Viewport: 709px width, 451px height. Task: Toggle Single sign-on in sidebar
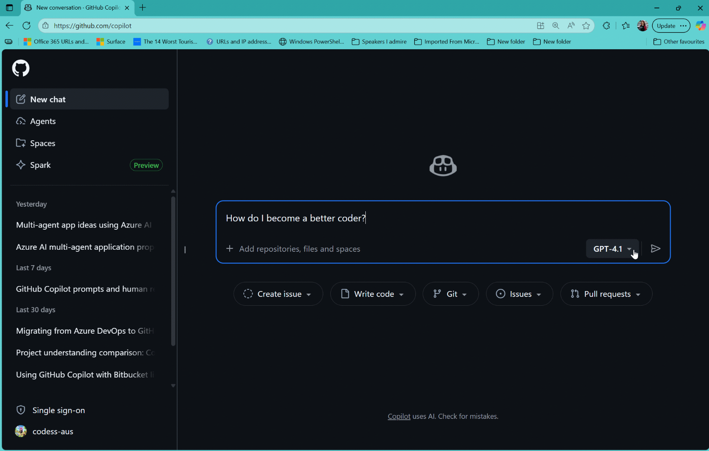(x=58, y=410)
